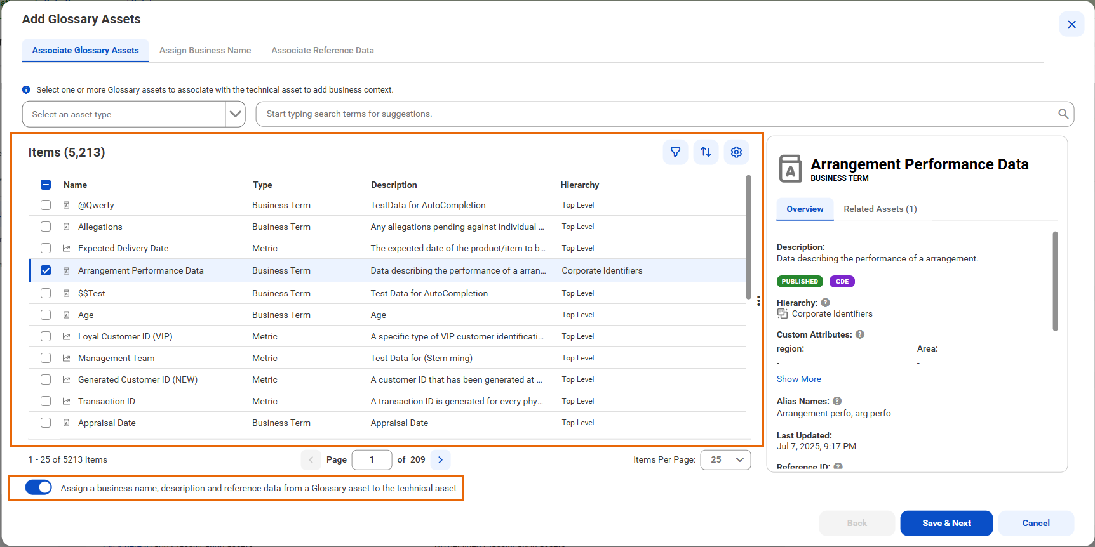
Task: Open the Items Per Page dropdown
Action: coord(725,459)
